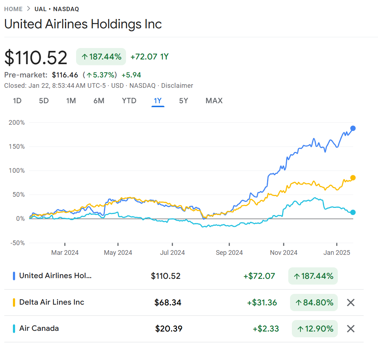
Task: Select the 6M time range tab
Action: [99, 101]
